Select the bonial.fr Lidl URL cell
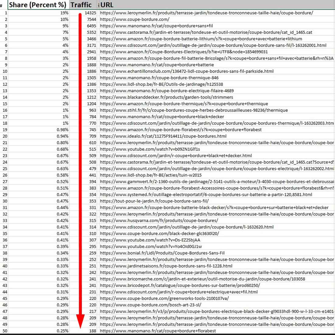The image size is (335, 335). point(162,253)
